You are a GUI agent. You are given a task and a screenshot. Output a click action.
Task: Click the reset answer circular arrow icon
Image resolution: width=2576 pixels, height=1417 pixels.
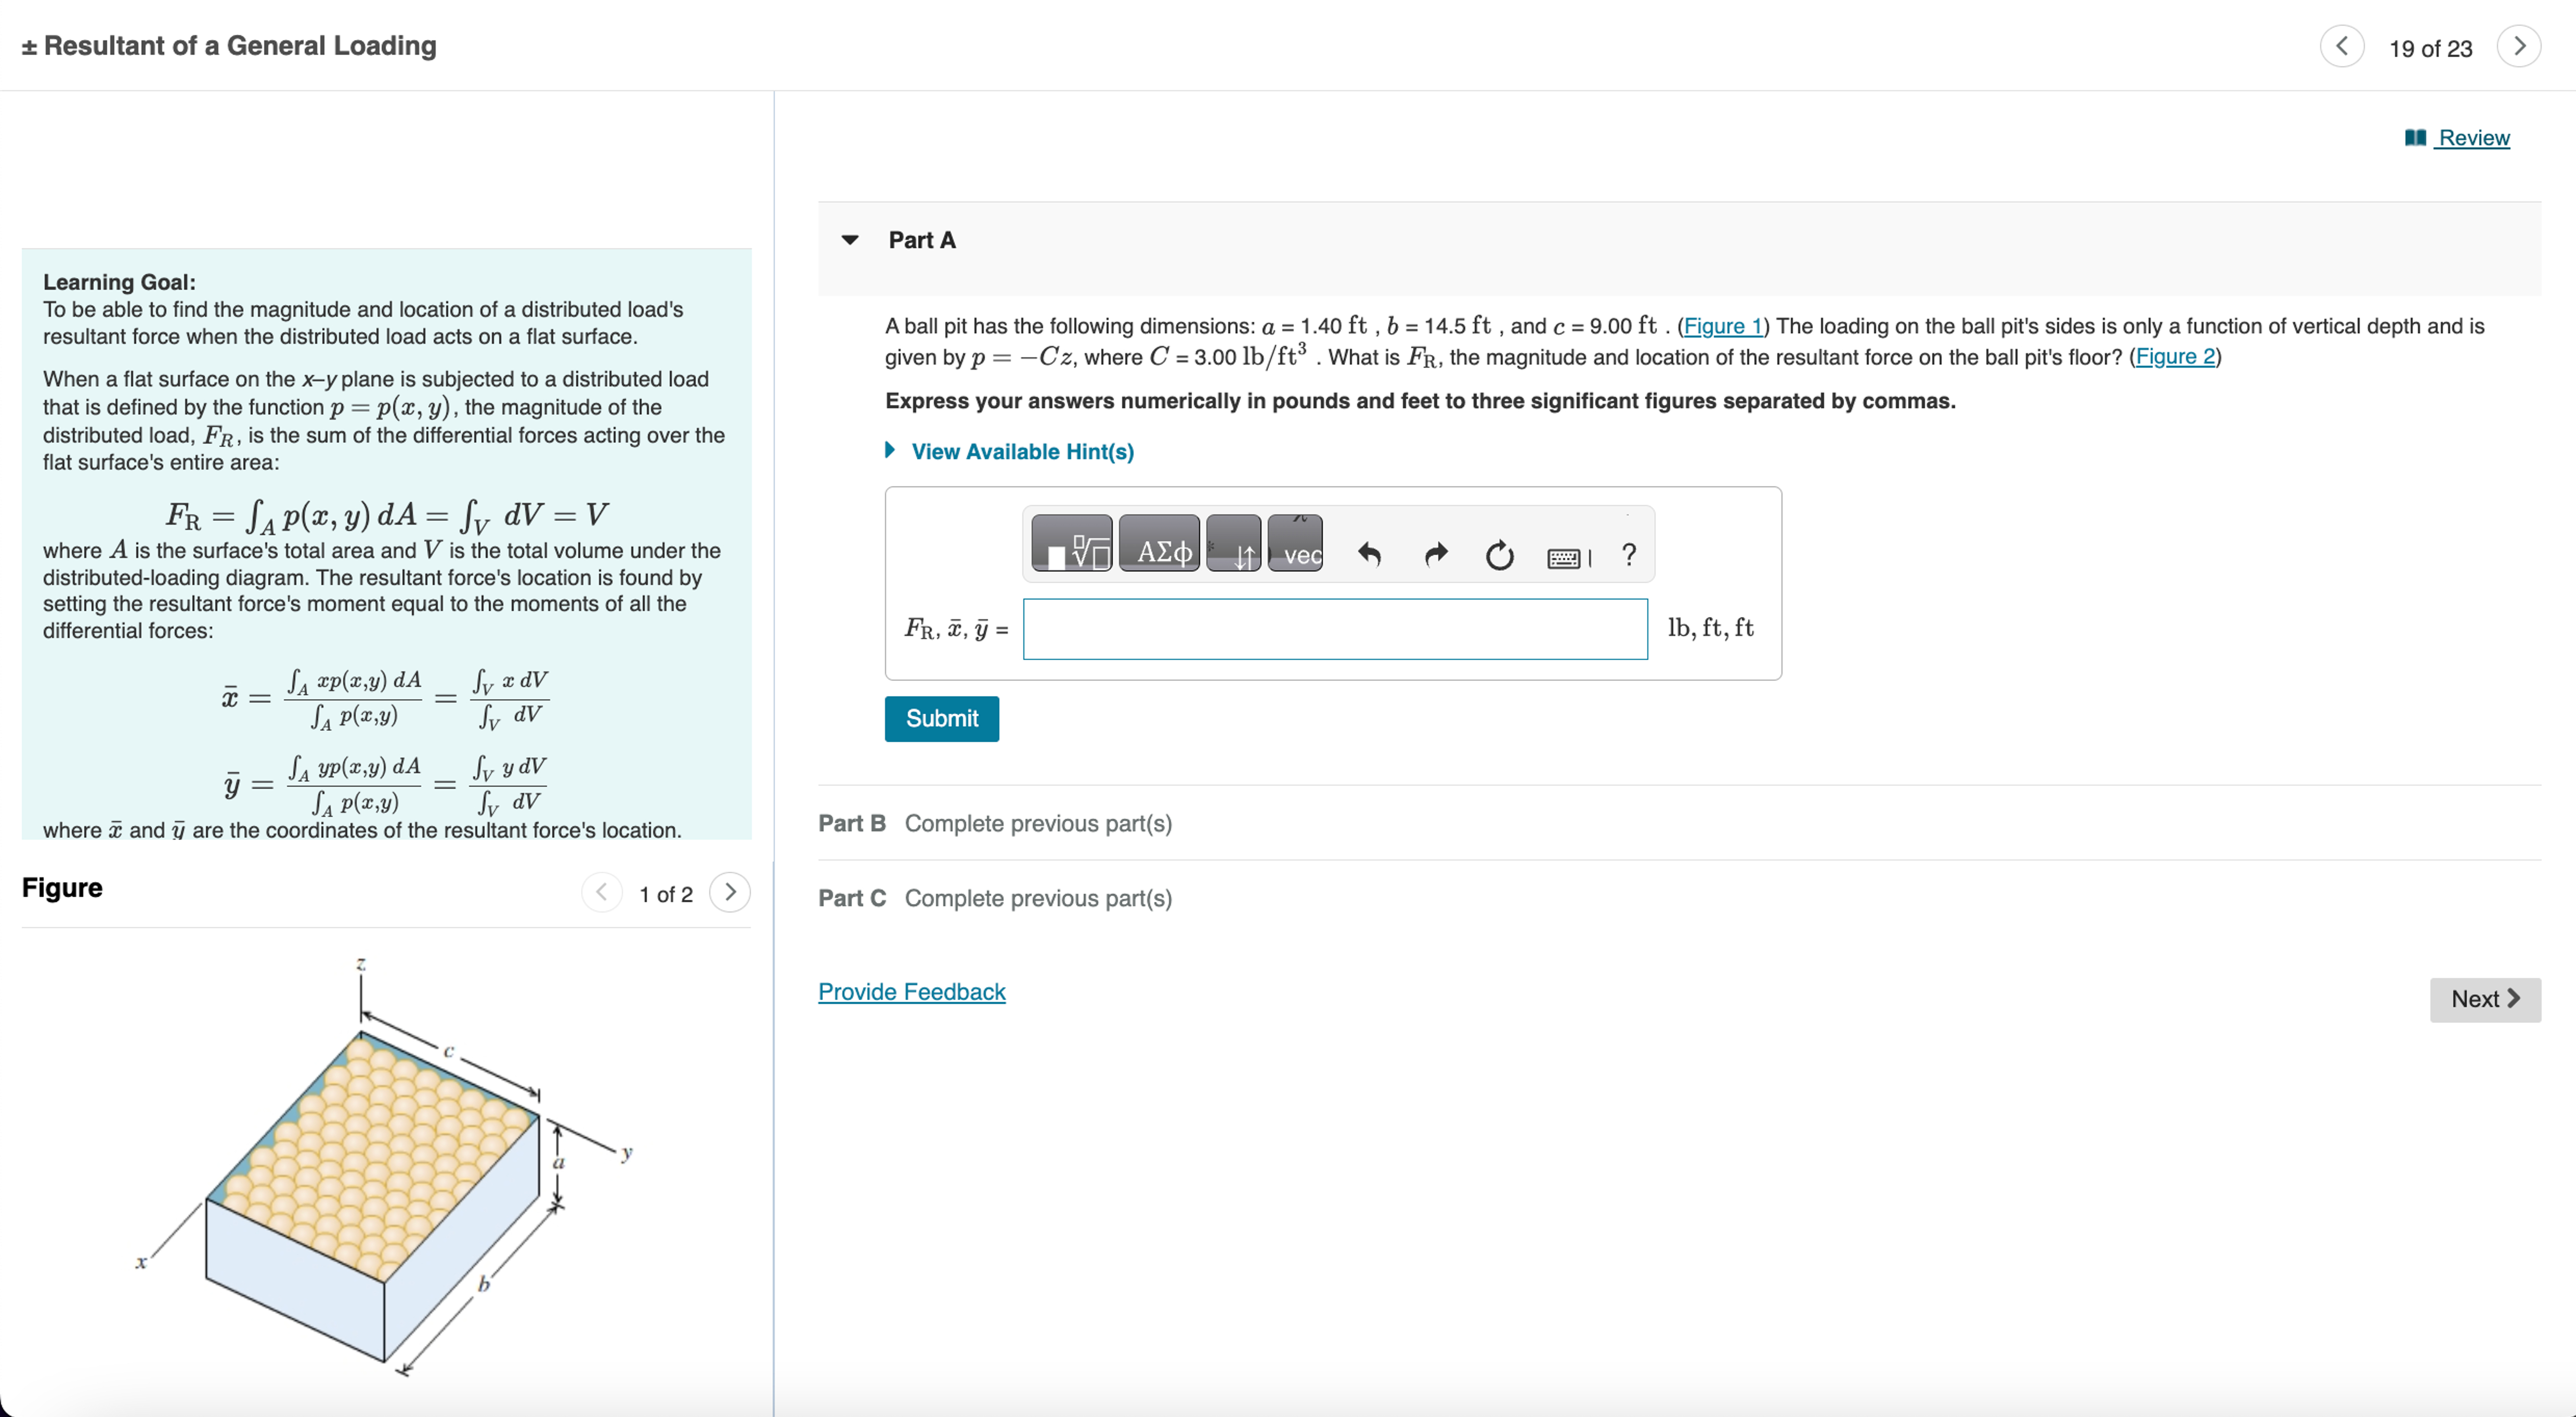click(1499, 555)
